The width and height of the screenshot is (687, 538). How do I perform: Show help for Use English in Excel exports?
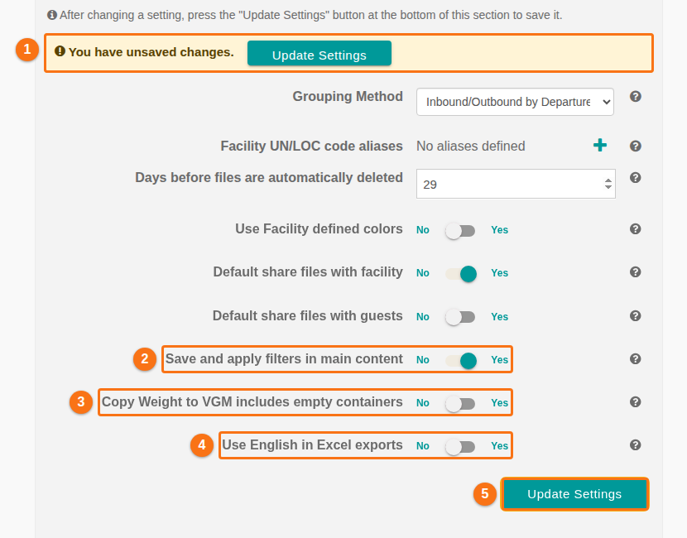(x=636, y=444)
